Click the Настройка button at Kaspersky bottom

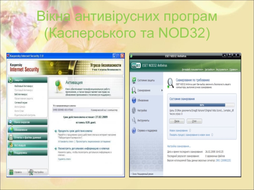tap(37, 172)
